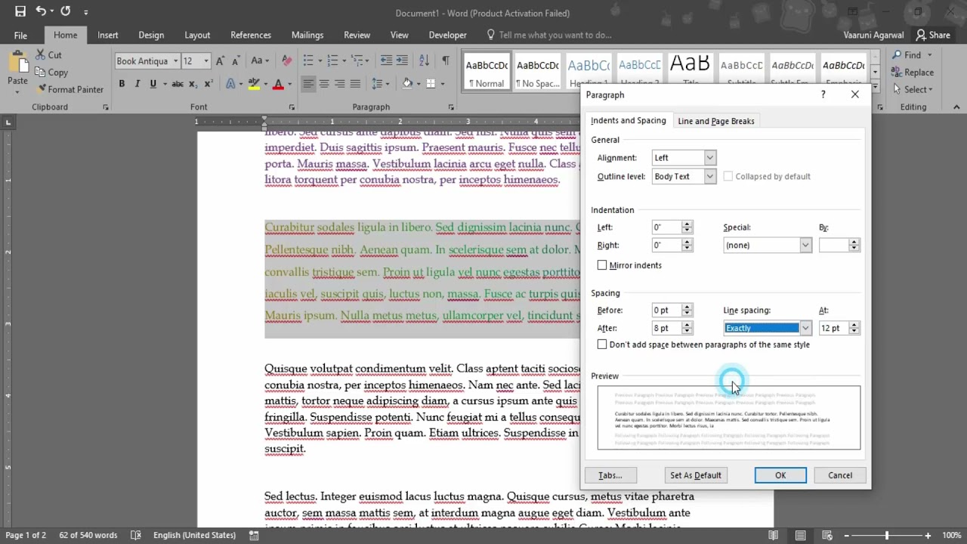Open the Change Case menu

pyautogui.click(x=260, y=61)
